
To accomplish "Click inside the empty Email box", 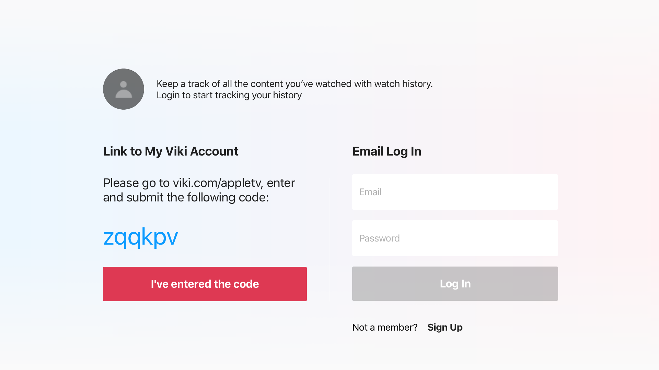I will pos(455,192).
